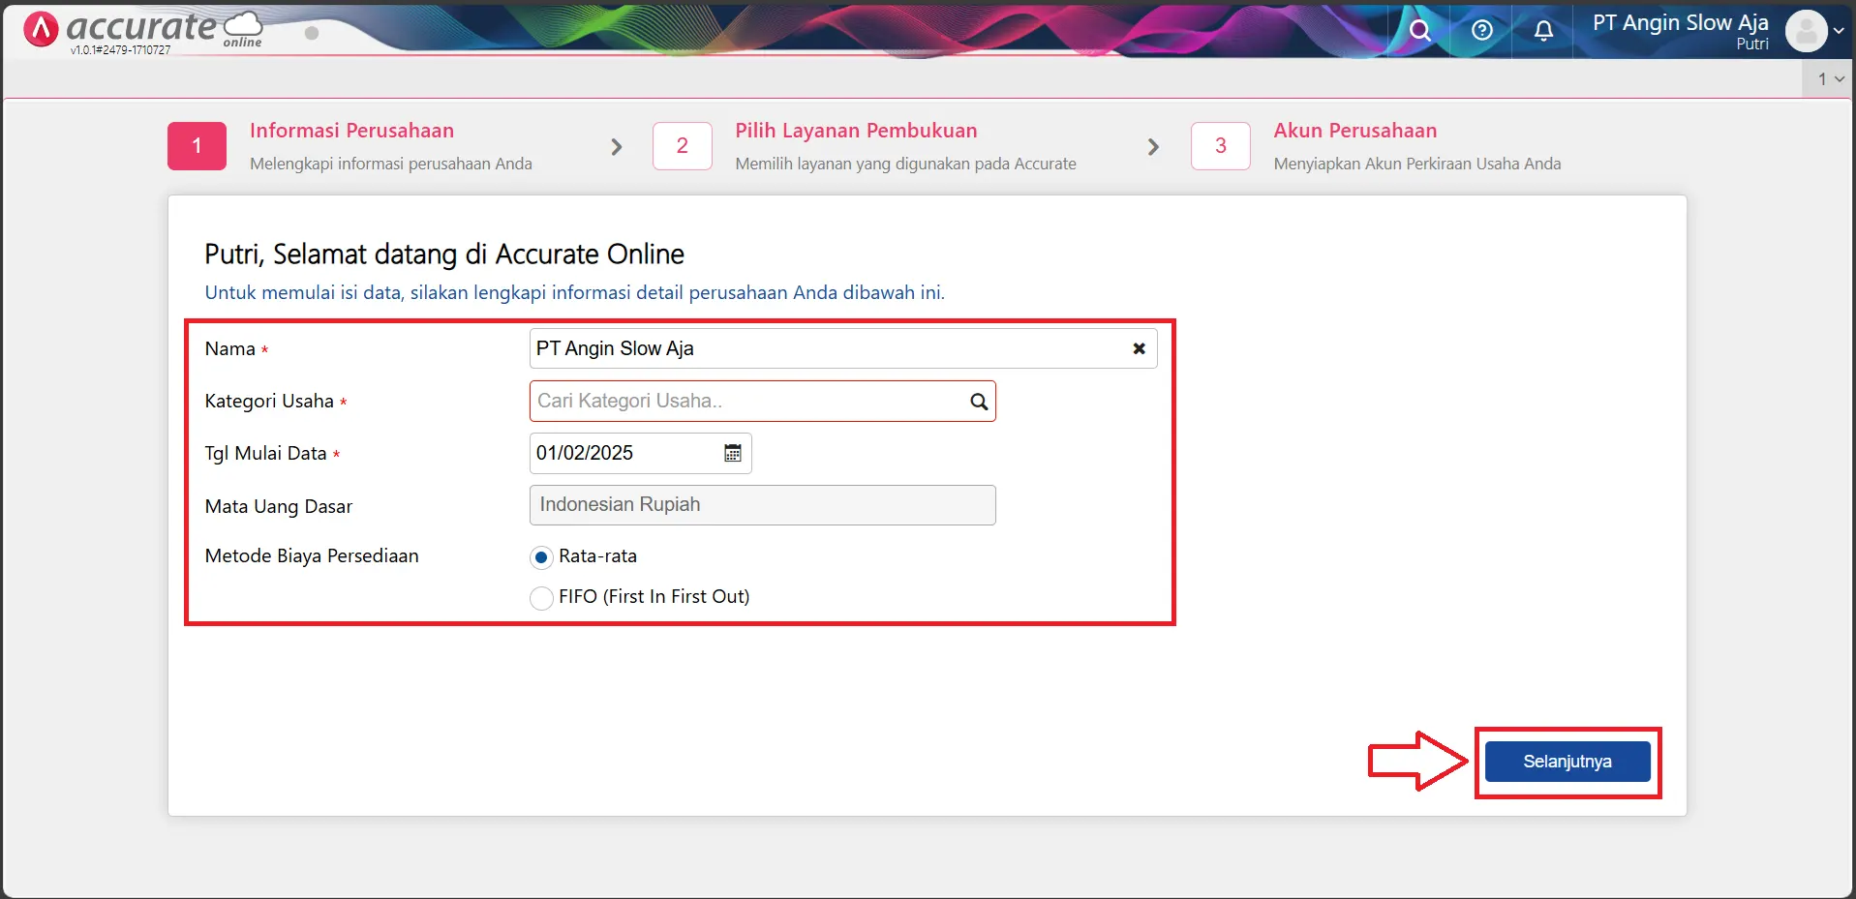The image size is (1856, 899).
Task: Select the Akun Perusahaan step title
Action: pos(1355,131)
